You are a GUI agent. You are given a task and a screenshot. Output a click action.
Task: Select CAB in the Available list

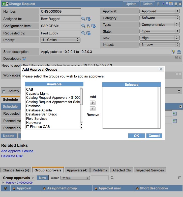click(x=29, y=89)
